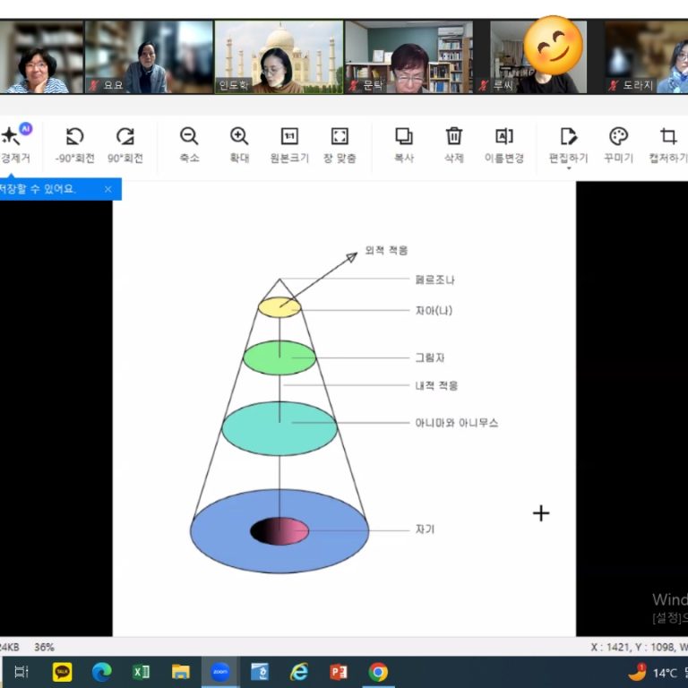Select the Taj Mahal background participant video
The height and width of the screenshot is (688, 688).
pos(279,57)
